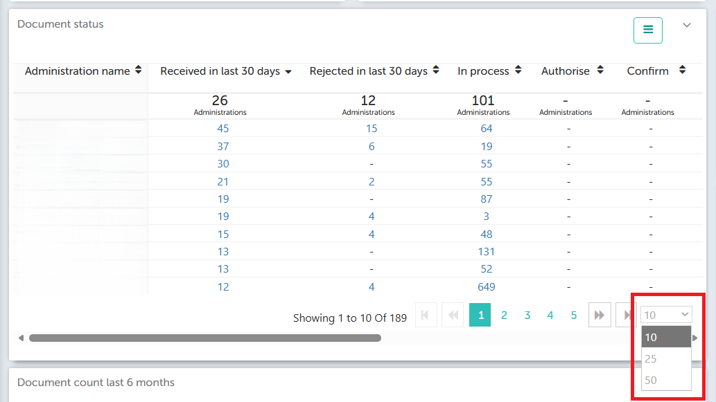
Task: Collapse the Document status panel chevron
Action: [687, 25]
